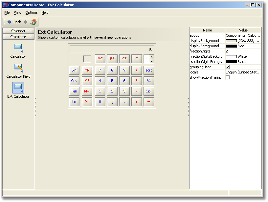Select the Ext Calculator demo icon
Image resolution: width=268 pixels, height=202 pixels.
click(18, 88)
